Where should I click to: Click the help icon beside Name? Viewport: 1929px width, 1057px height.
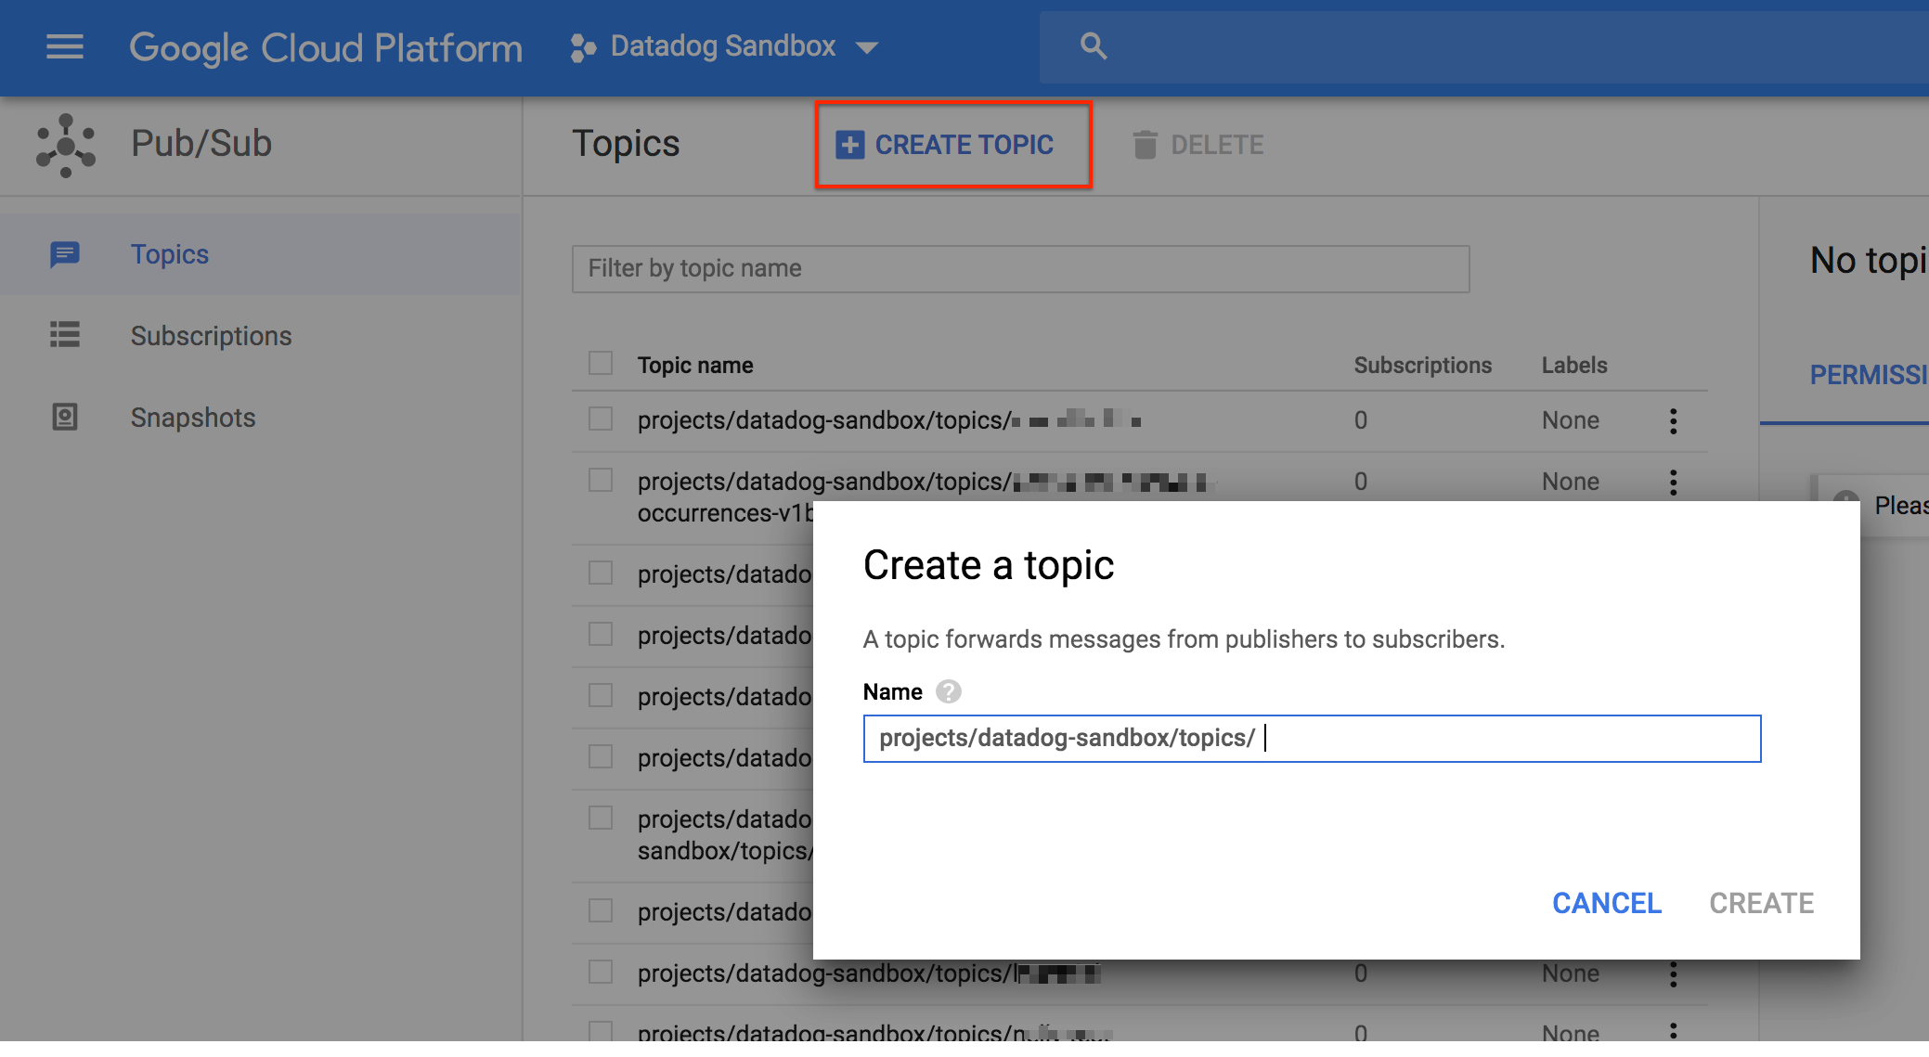point(948,691)
